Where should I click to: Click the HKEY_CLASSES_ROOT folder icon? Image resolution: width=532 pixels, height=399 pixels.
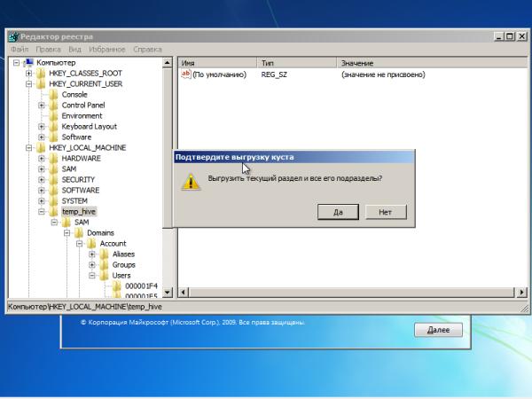coord(43,73)
